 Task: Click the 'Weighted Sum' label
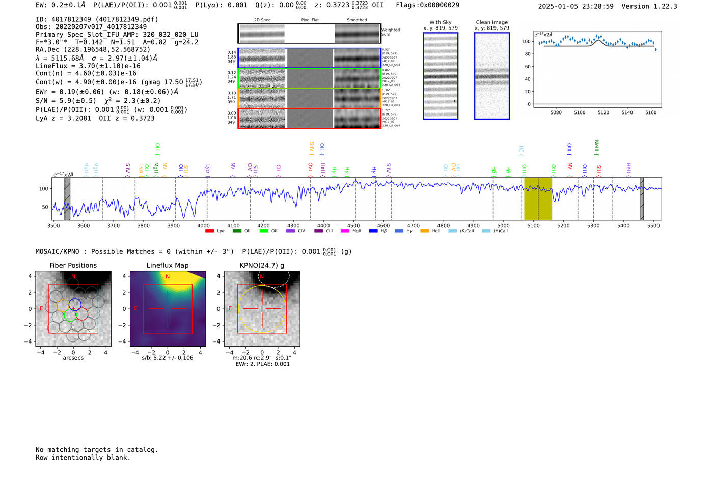391,32
